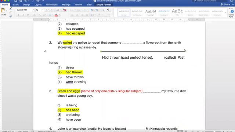Screen dimensions: 235x132
Task: Open the Suisse Int'l font name dropdown
Action: tap(33, 10)
